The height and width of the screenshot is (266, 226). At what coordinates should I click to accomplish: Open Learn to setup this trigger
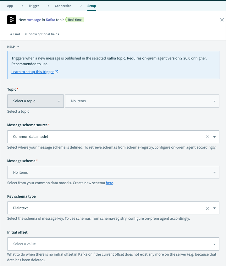click(32, 71)
